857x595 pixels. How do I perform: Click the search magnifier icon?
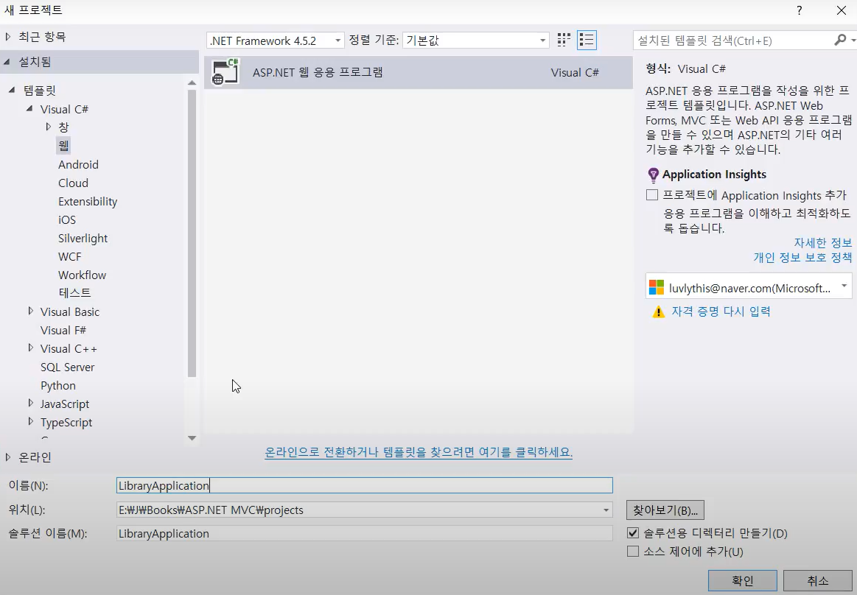[x=840, y=41]
